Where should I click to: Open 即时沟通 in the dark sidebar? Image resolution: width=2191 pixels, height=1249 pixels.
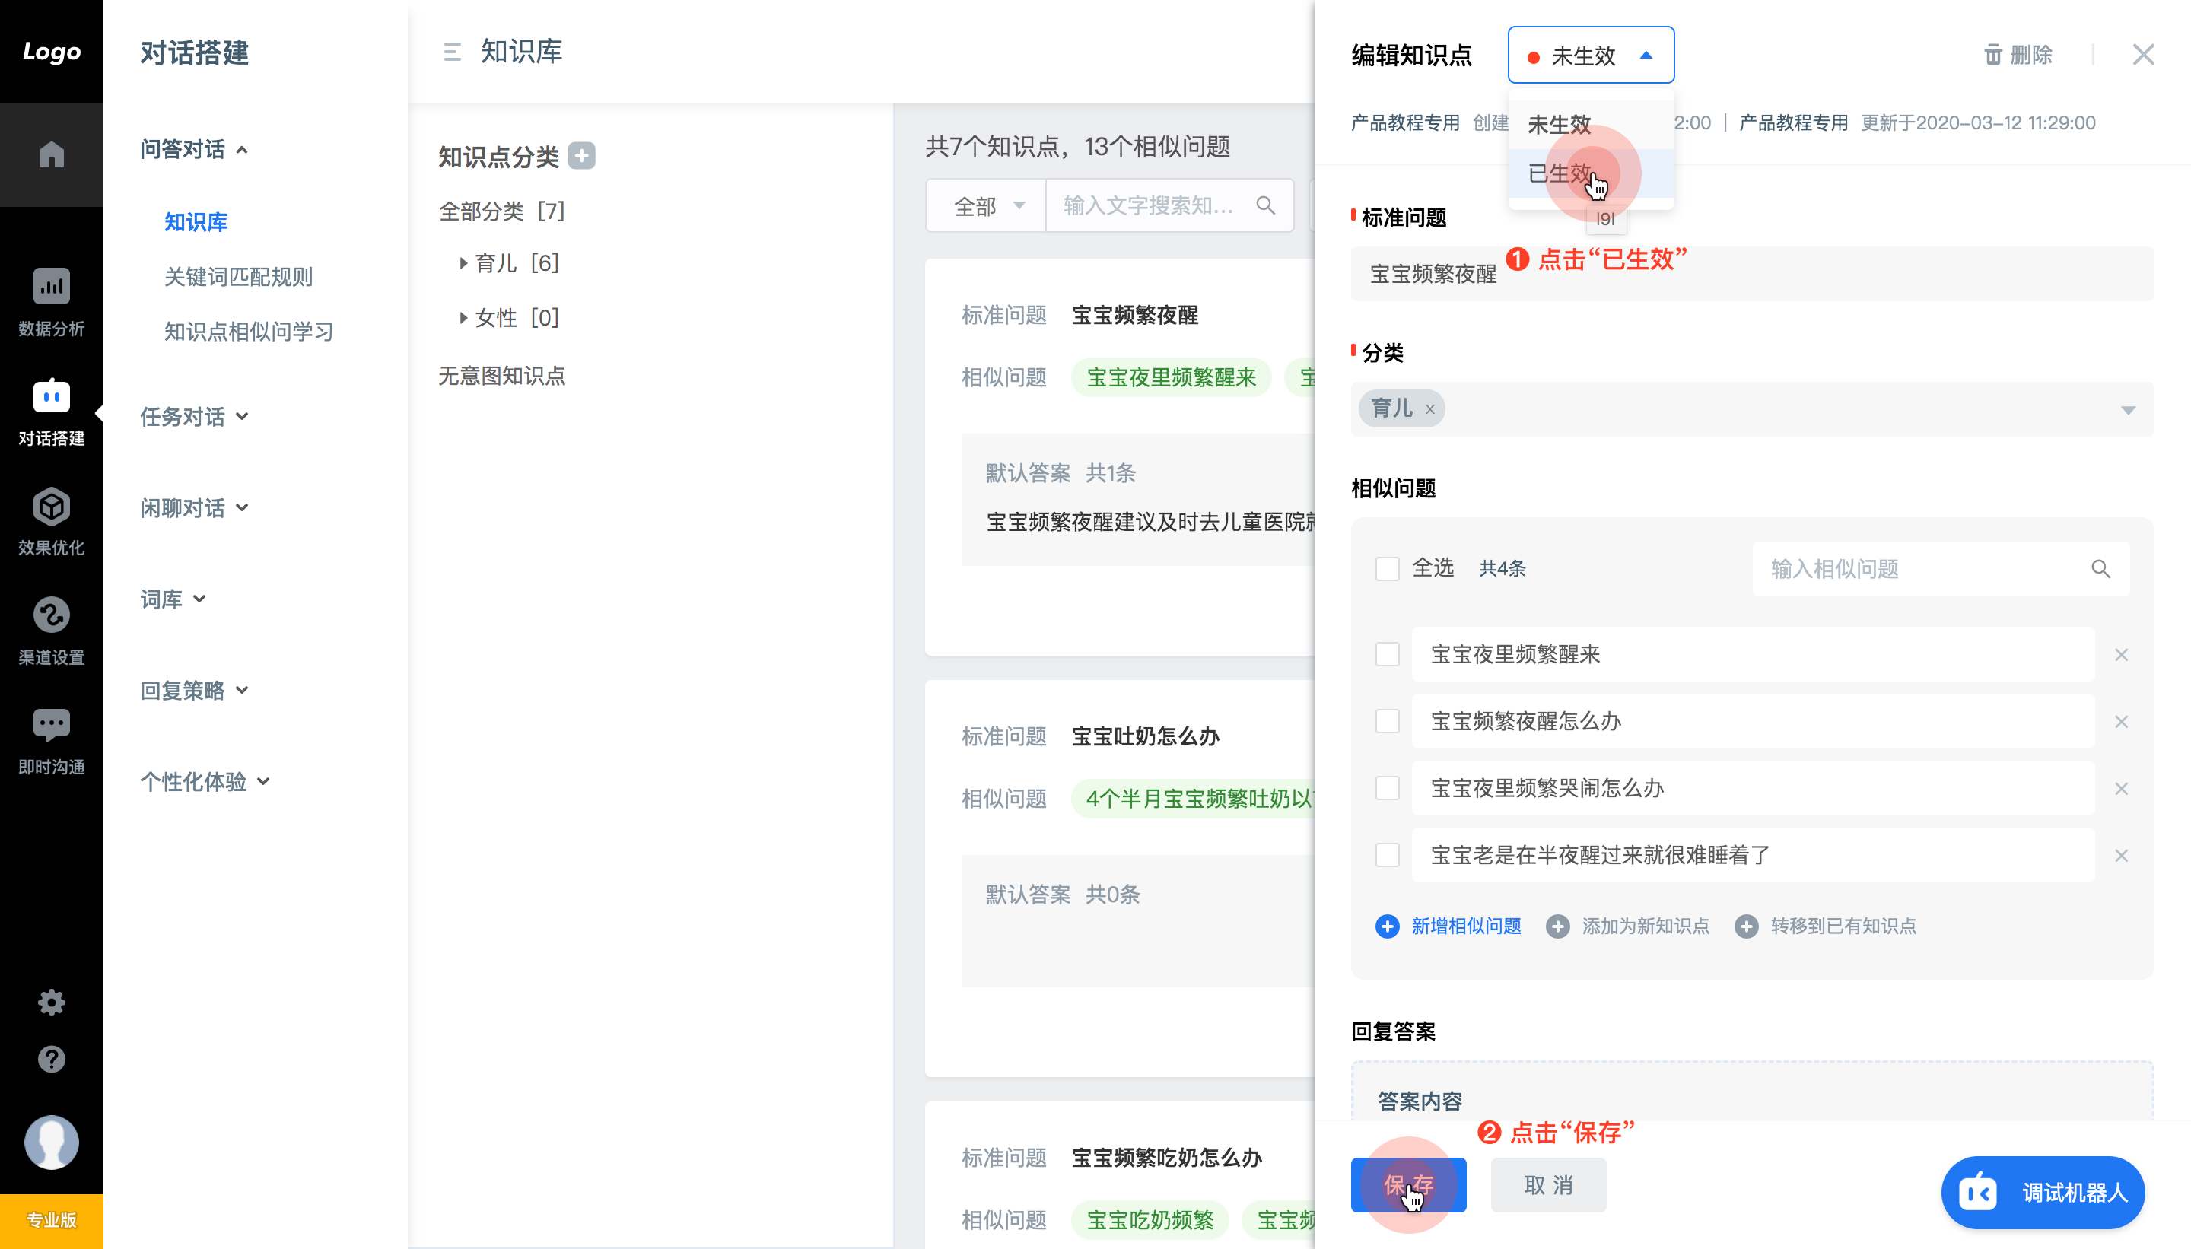click(x=52, y=741)
